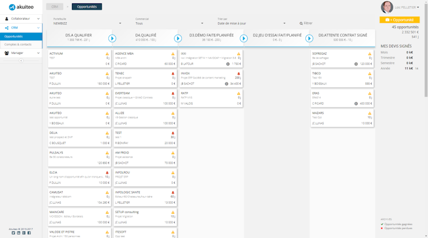Open the VALODE ET PISTRE card title
Viewport: 428px width, 238px height.
62,232
